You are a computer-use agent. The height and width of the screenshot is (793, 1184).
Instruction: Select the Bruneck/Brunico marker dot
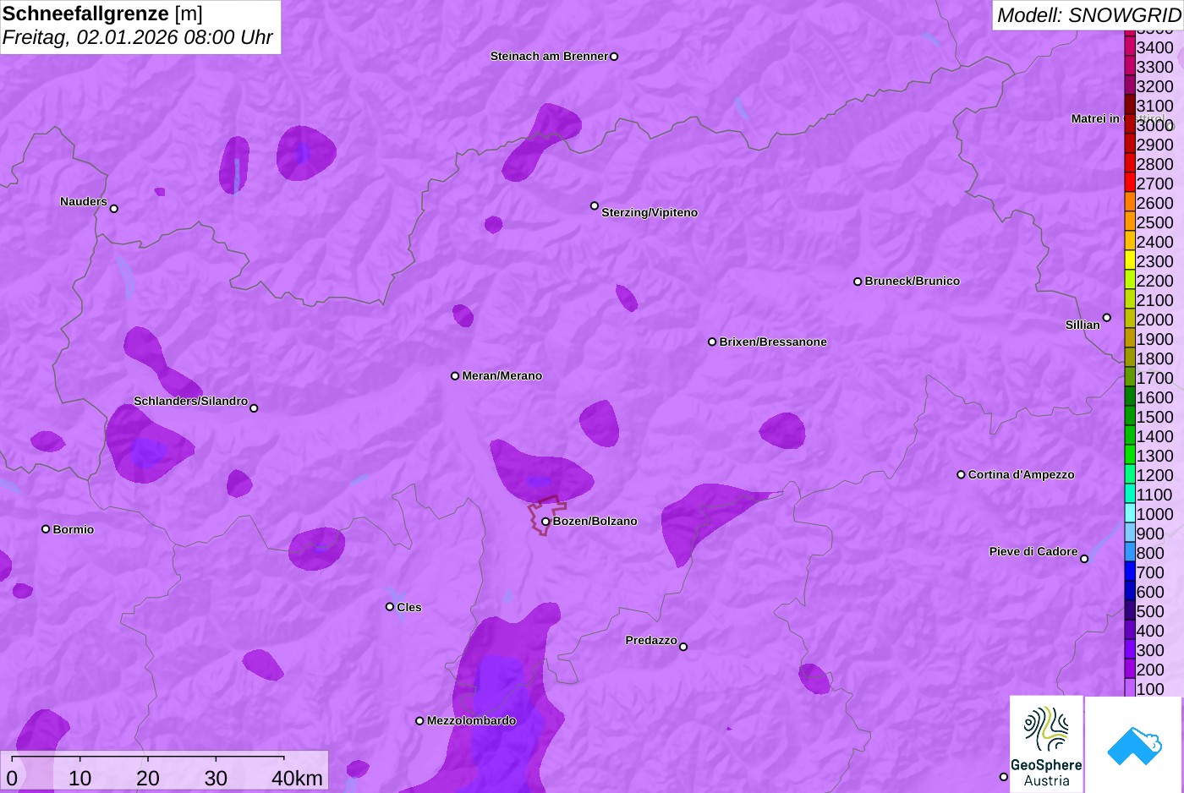[858, 282]
